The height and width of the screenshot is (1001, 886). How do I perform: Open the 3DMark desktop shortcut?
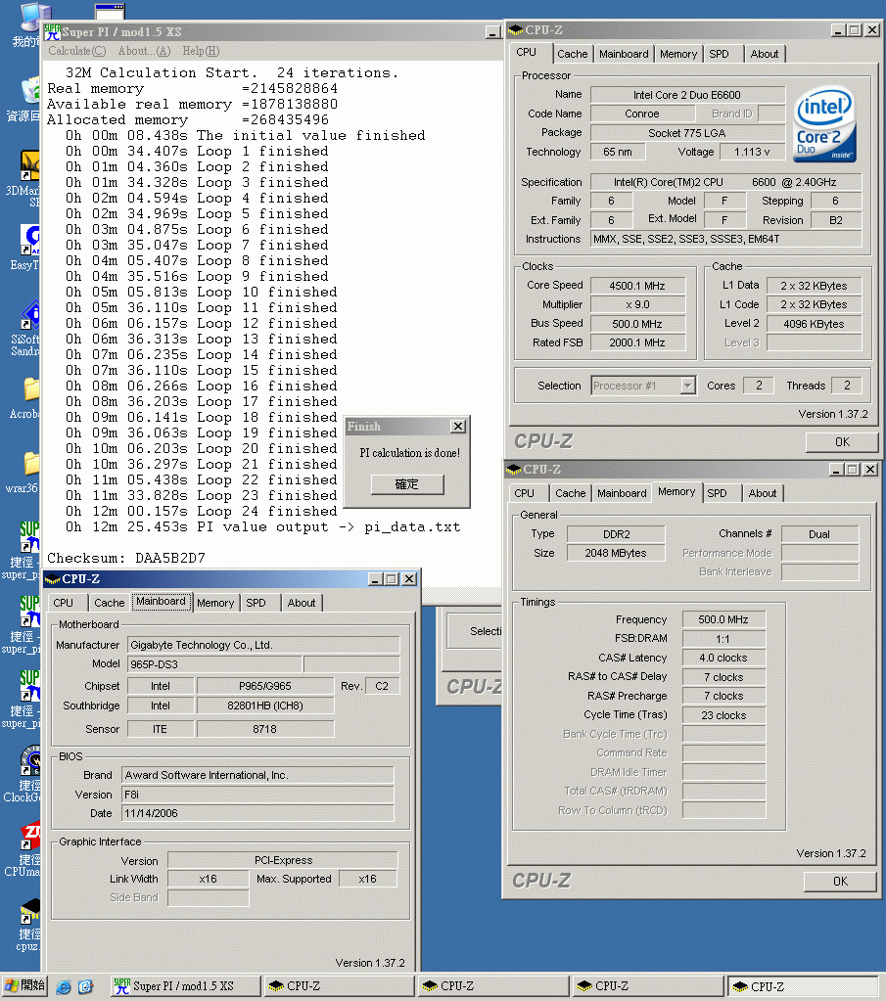(x=29, y=166)
